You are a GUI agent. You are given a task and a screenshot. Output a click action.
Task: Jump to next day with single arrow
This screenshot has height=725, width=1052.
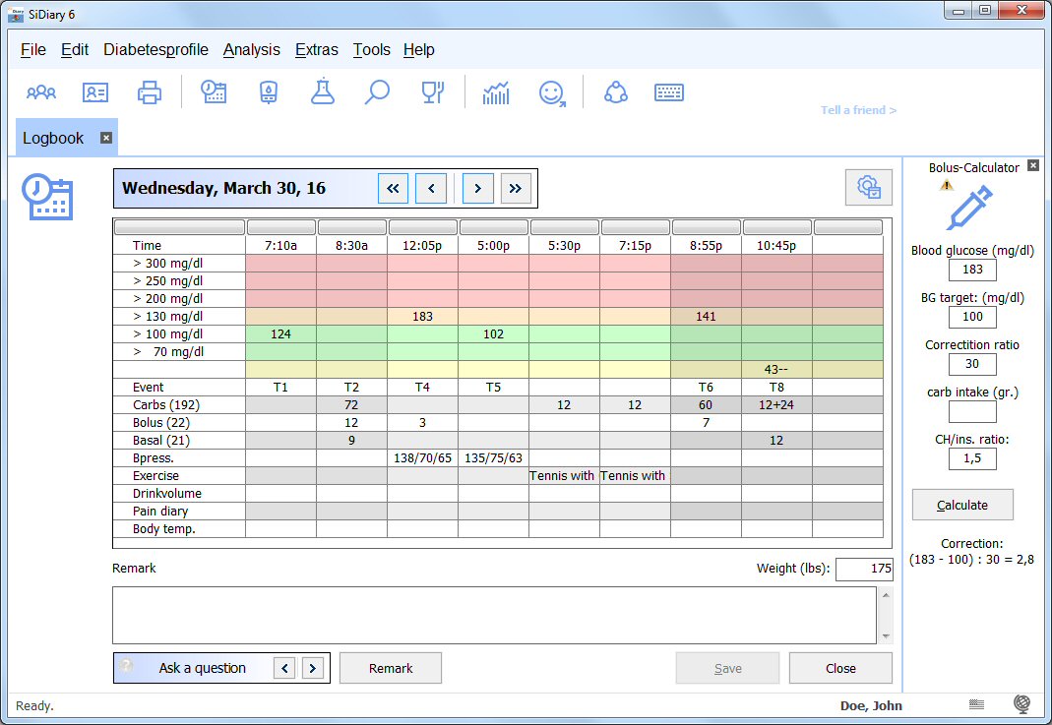tap(477, 187)
